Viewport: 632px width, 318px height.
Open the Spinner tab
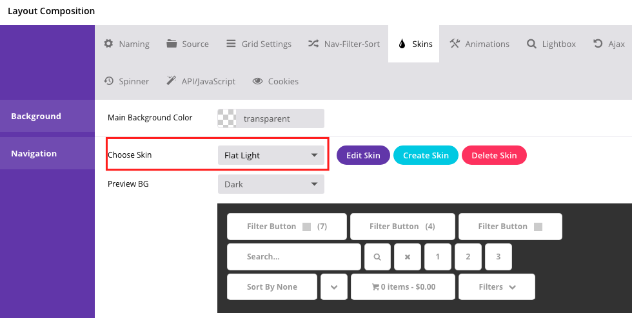(126, 81)
